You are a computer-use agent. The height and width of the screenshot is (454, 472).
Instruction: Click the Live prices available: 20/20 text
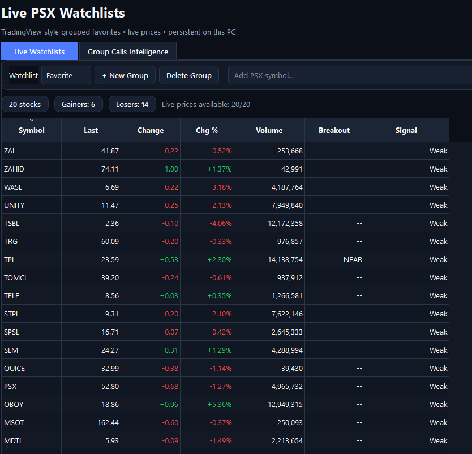pyautogui.click(x=206, y=104)
